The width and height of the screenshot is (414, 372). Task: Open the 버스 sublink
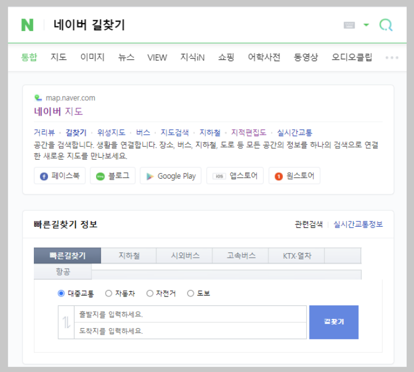coord(143,132)
